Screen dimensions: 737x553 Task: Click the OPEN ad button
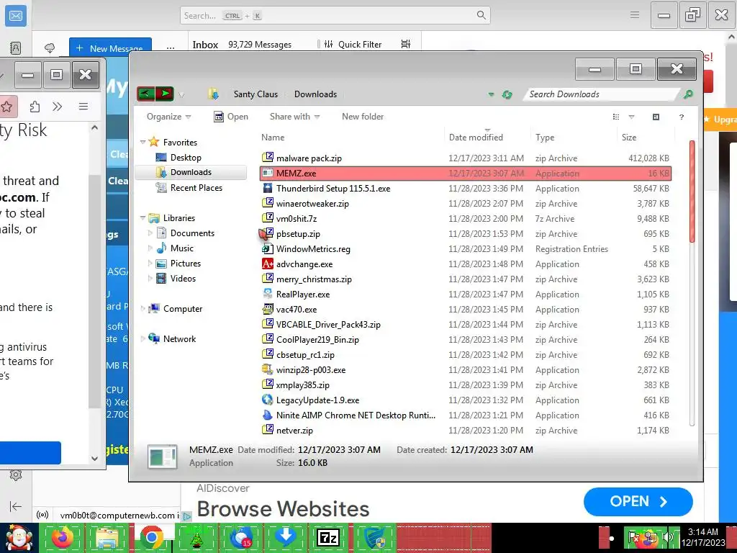click(638, 502)
